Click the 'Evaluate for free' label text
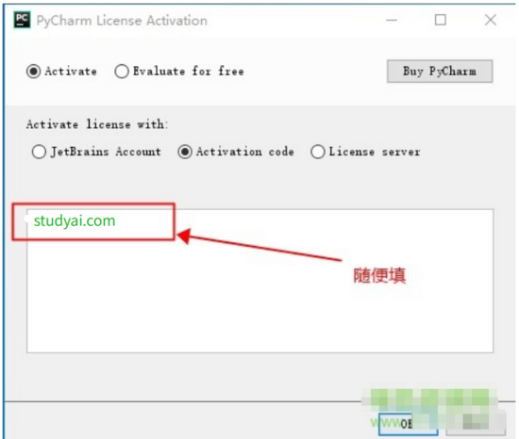The height and width of the screenshot is (439, 519). pos(189,72)
